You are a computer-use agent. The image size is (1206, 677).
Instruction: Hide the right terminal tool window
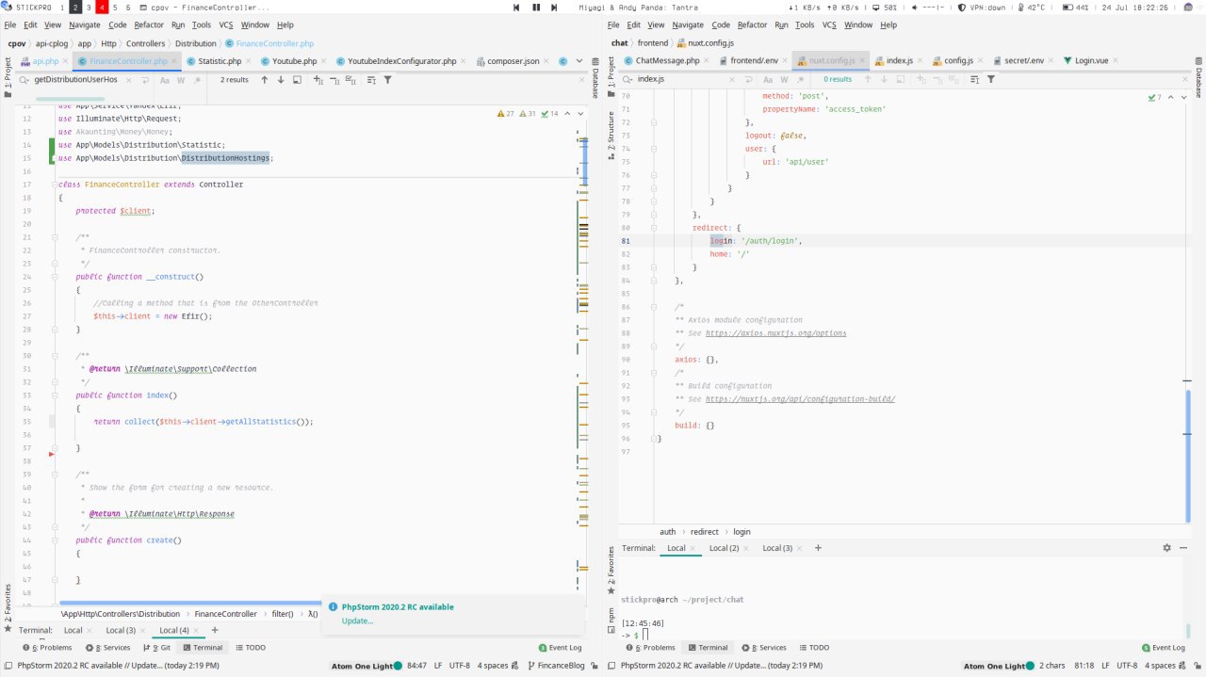1183,547
